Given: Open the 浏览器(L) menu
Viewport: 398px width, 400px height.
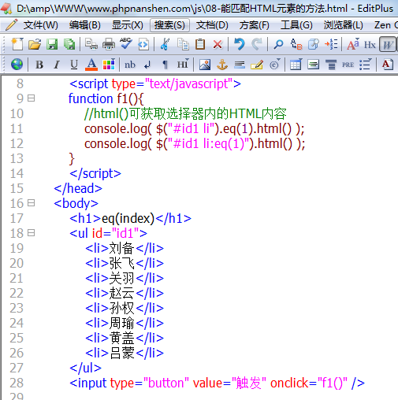Looking at the screenshot, I should [x=344, y=25].
